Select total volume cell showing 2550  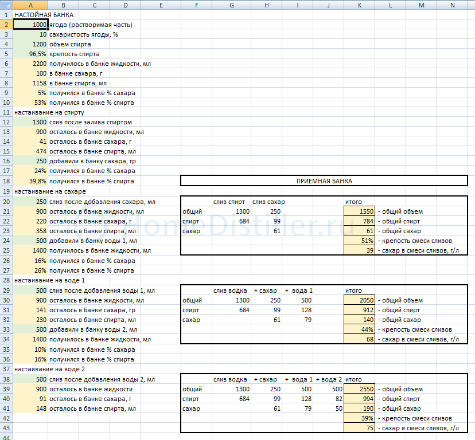pos(359,389)
